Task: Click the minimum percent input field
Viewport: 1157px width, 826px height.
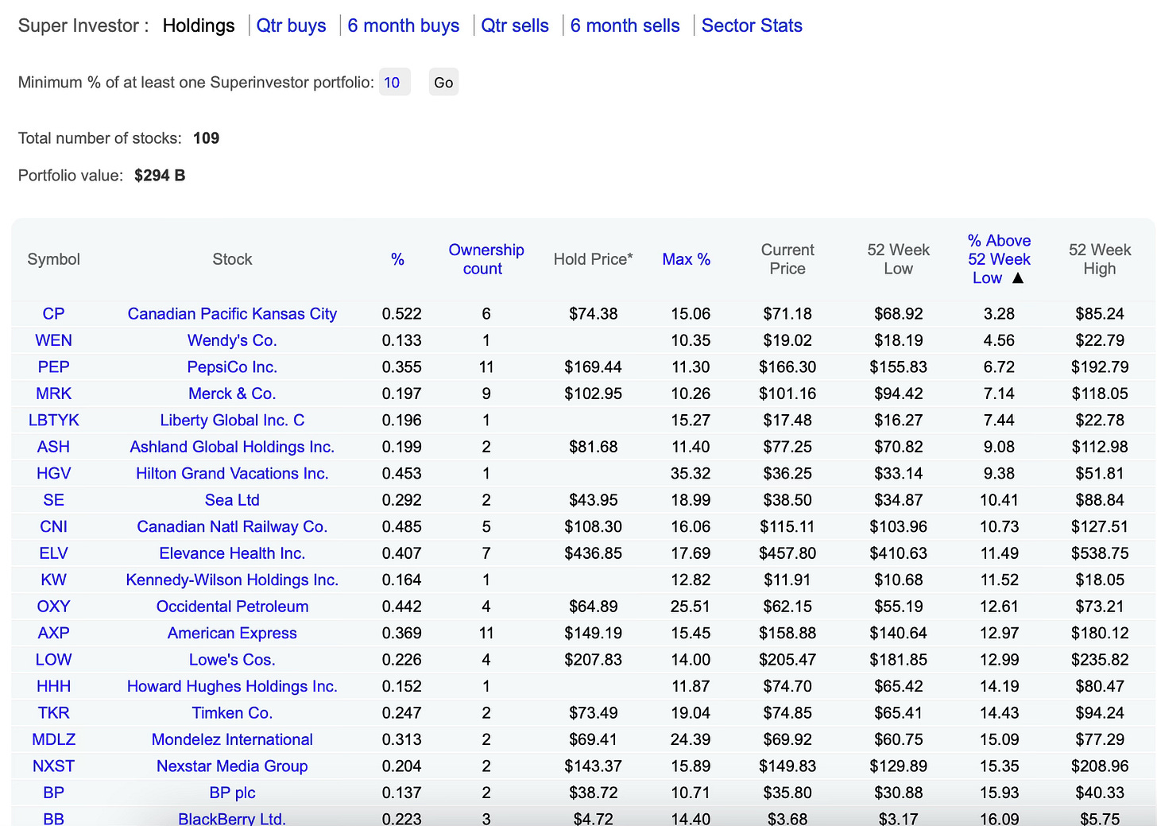Action: point(394,82)
